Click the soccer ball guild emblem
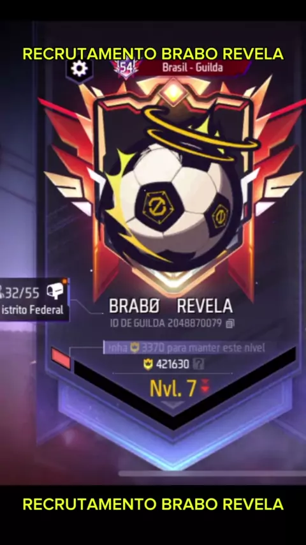 (x=173, y=197)
